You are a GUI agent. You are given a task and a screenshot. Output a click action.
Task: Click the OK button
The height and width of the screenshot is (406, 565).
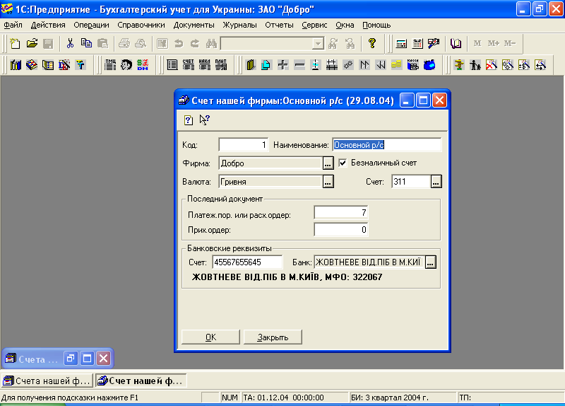(210, 337)
